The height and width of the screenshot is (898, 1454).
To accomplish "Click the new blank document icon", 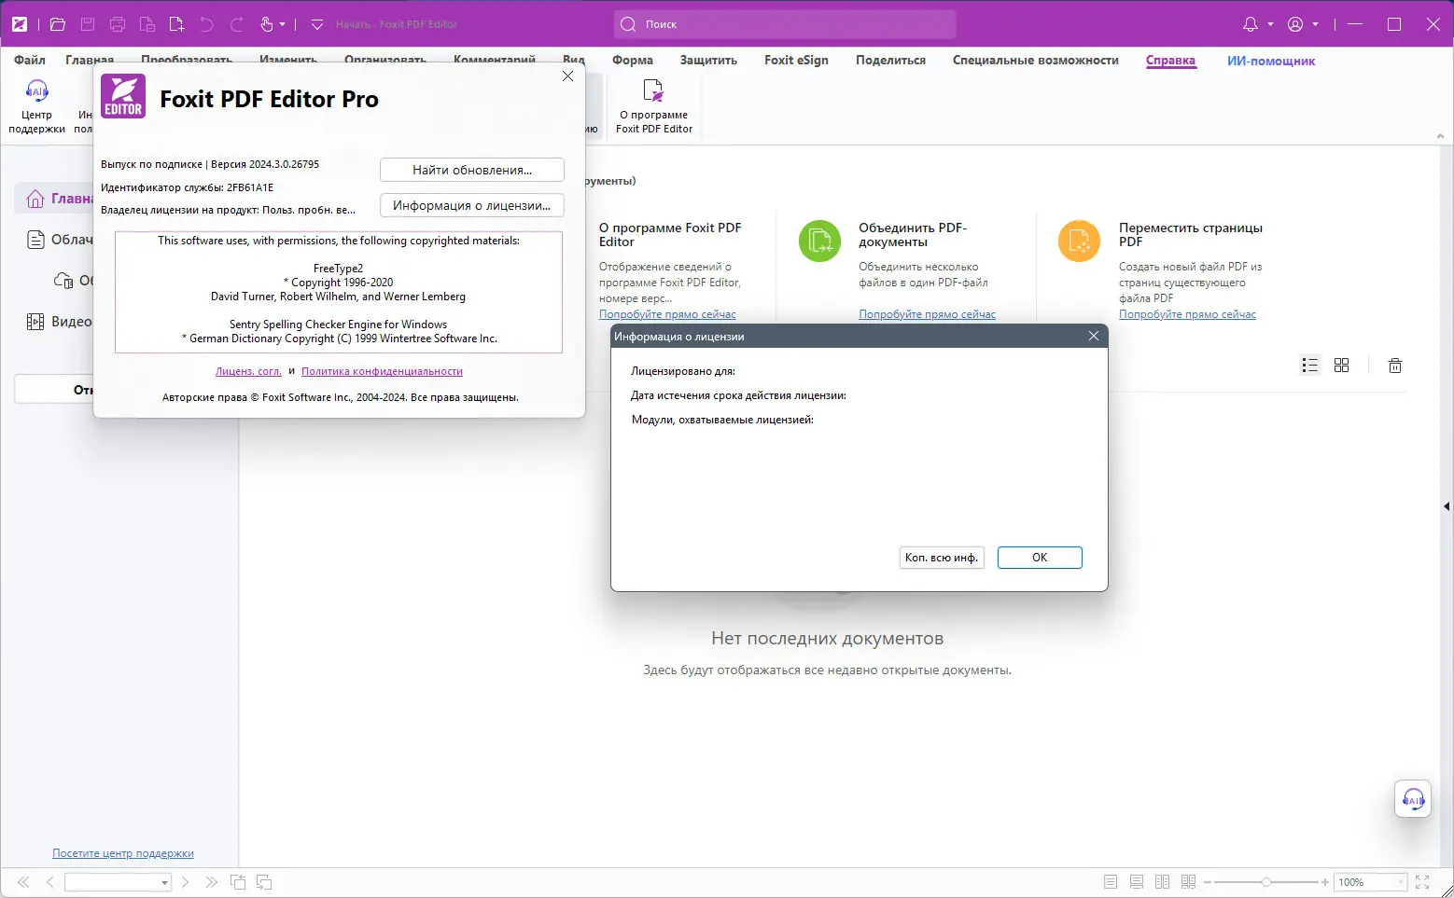I will tap(176, 24).
